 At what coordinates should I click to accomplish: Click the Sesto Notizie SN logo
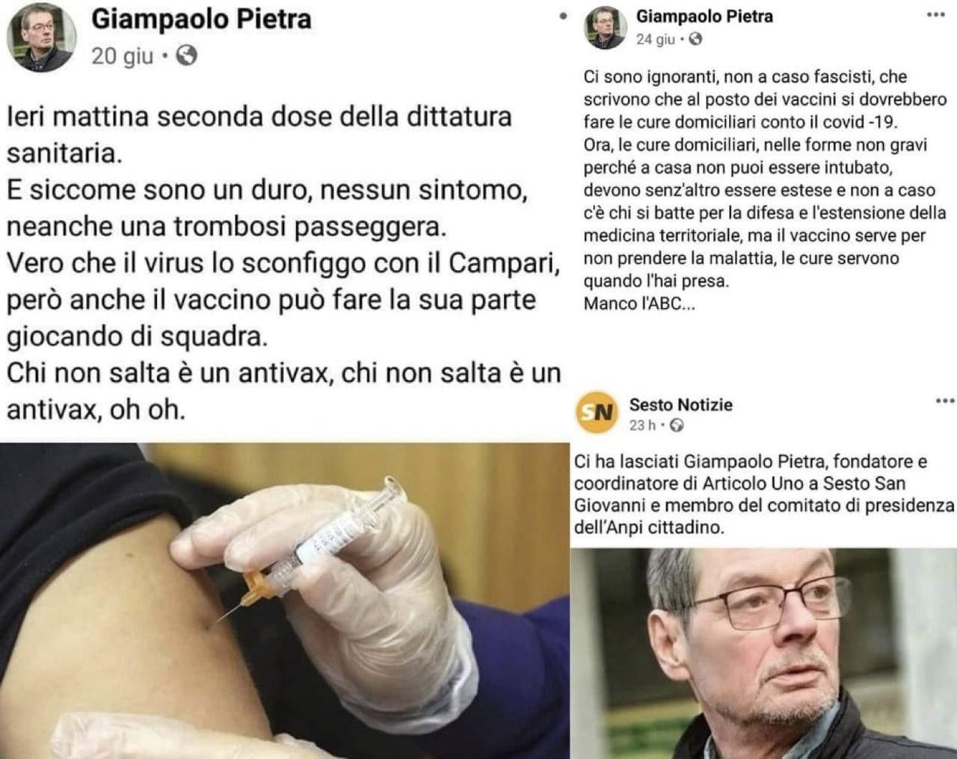click(x=596, y=412)
